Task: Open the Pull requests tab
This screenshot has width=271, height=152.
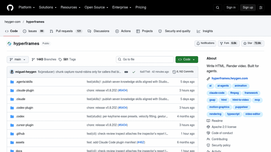Action: coord(66,31)
